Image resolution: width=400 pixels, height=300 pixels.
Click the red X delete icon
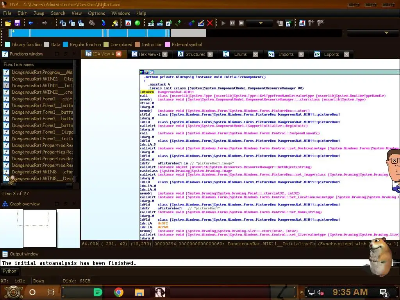(210, 23)
